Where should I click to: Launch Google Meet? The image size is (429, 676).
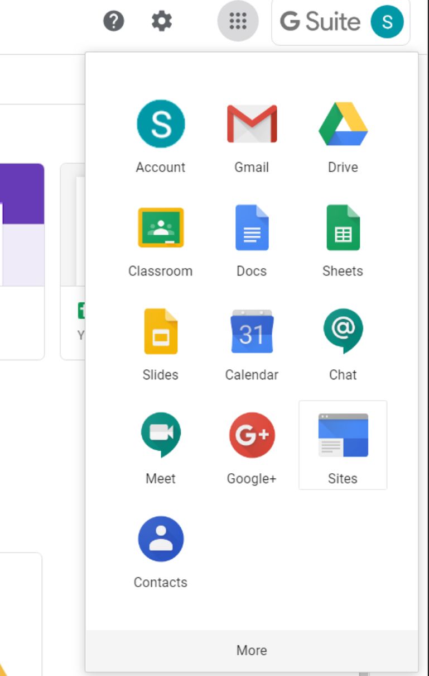pos(161,435)
